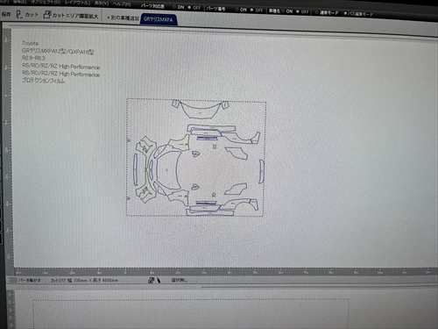The height and width of the screenshot is (329, 438).
Task: Select the green front bumper part outline
Action: click(x=145, y=169)
